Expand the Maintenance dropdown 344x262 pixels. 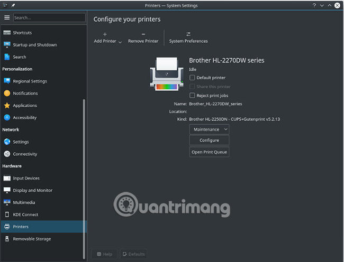pyautogui.click(x=209, y=129)
